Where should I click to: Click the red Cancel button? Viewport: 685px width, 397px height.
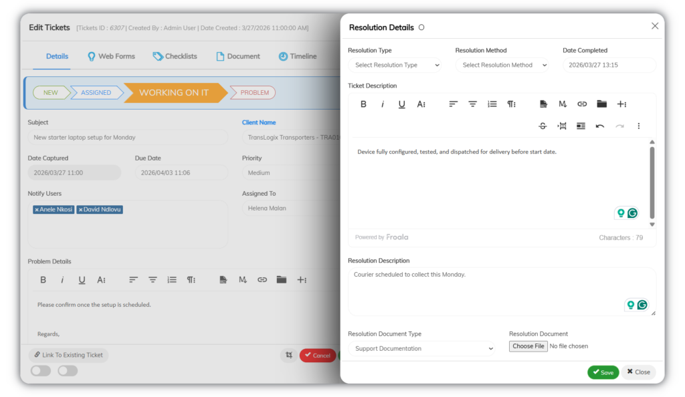318,355
